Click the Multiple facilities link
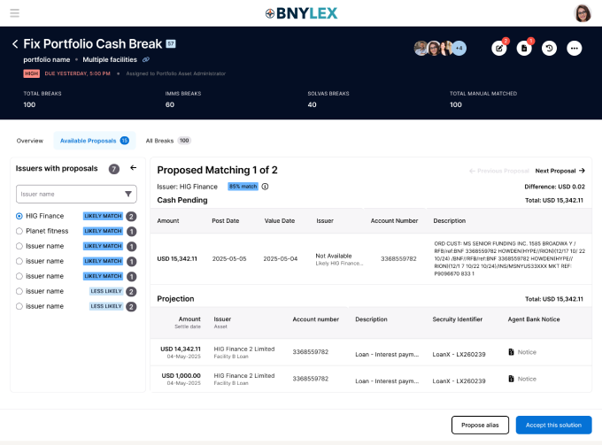Viewport: 602px width, 445px height. pyautogui.click(x=110, y=59)
